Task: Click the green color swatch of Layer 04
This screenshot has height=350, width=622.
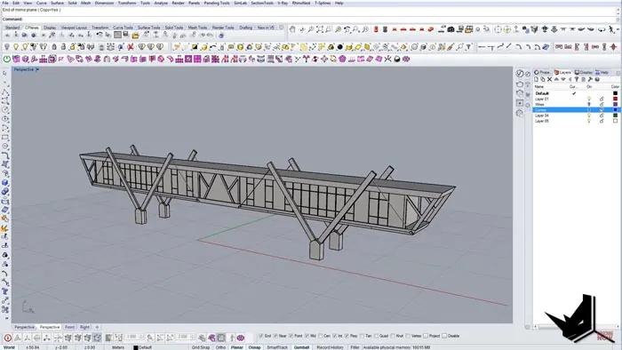Action: pyautogui.click(x=615, y=115)
